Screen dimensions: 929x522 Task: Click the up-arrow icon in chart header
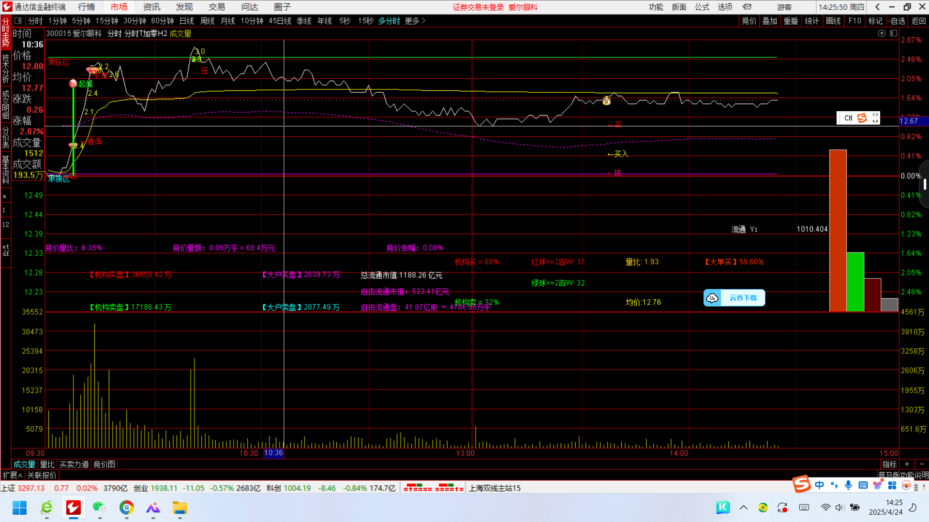tap(882, 33)
